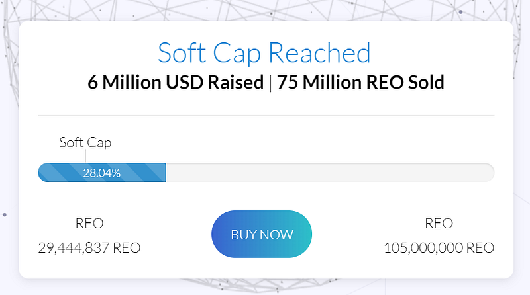
Task: Click the vertical separator between Raised and 75
Action: 270,83
